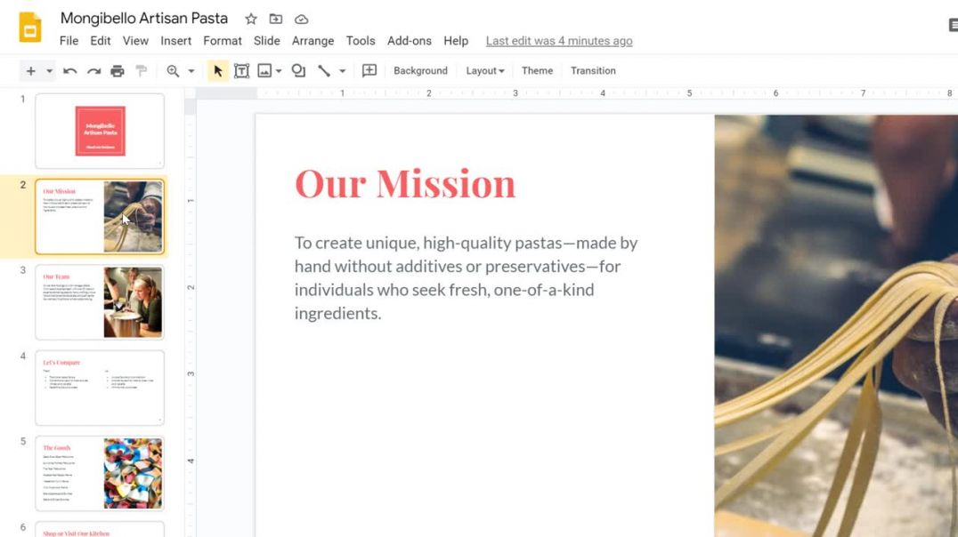Select slide 1 title thumbnail
Viewport: 958px width, 537px height.
coord(100,131)
